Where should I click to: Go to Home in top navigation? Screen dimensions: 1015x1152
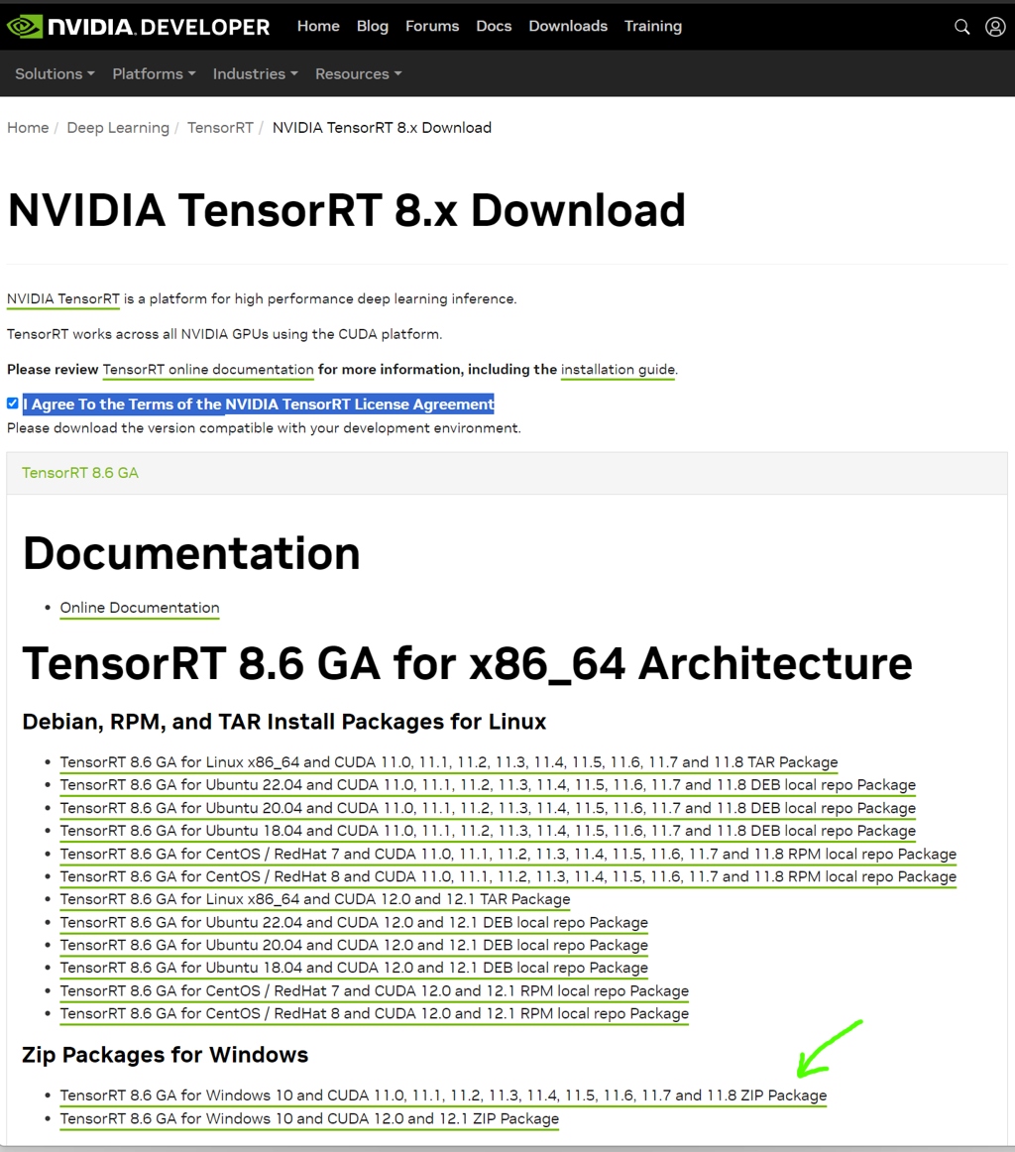[x=318, y=26]
